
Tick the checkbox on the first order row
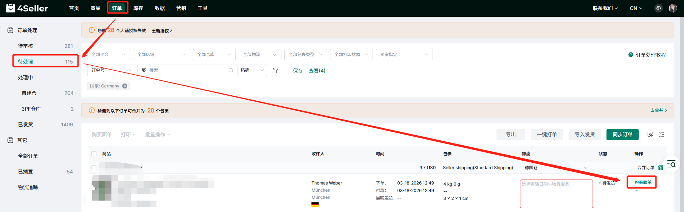click(x=94, y=168)
